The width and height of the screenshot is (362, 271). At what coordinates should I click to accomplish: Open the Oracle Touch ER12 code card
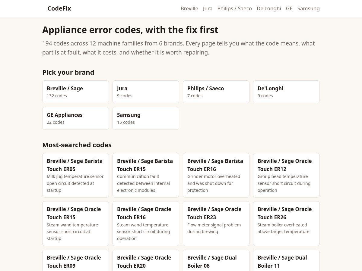(x=286, y=175)
